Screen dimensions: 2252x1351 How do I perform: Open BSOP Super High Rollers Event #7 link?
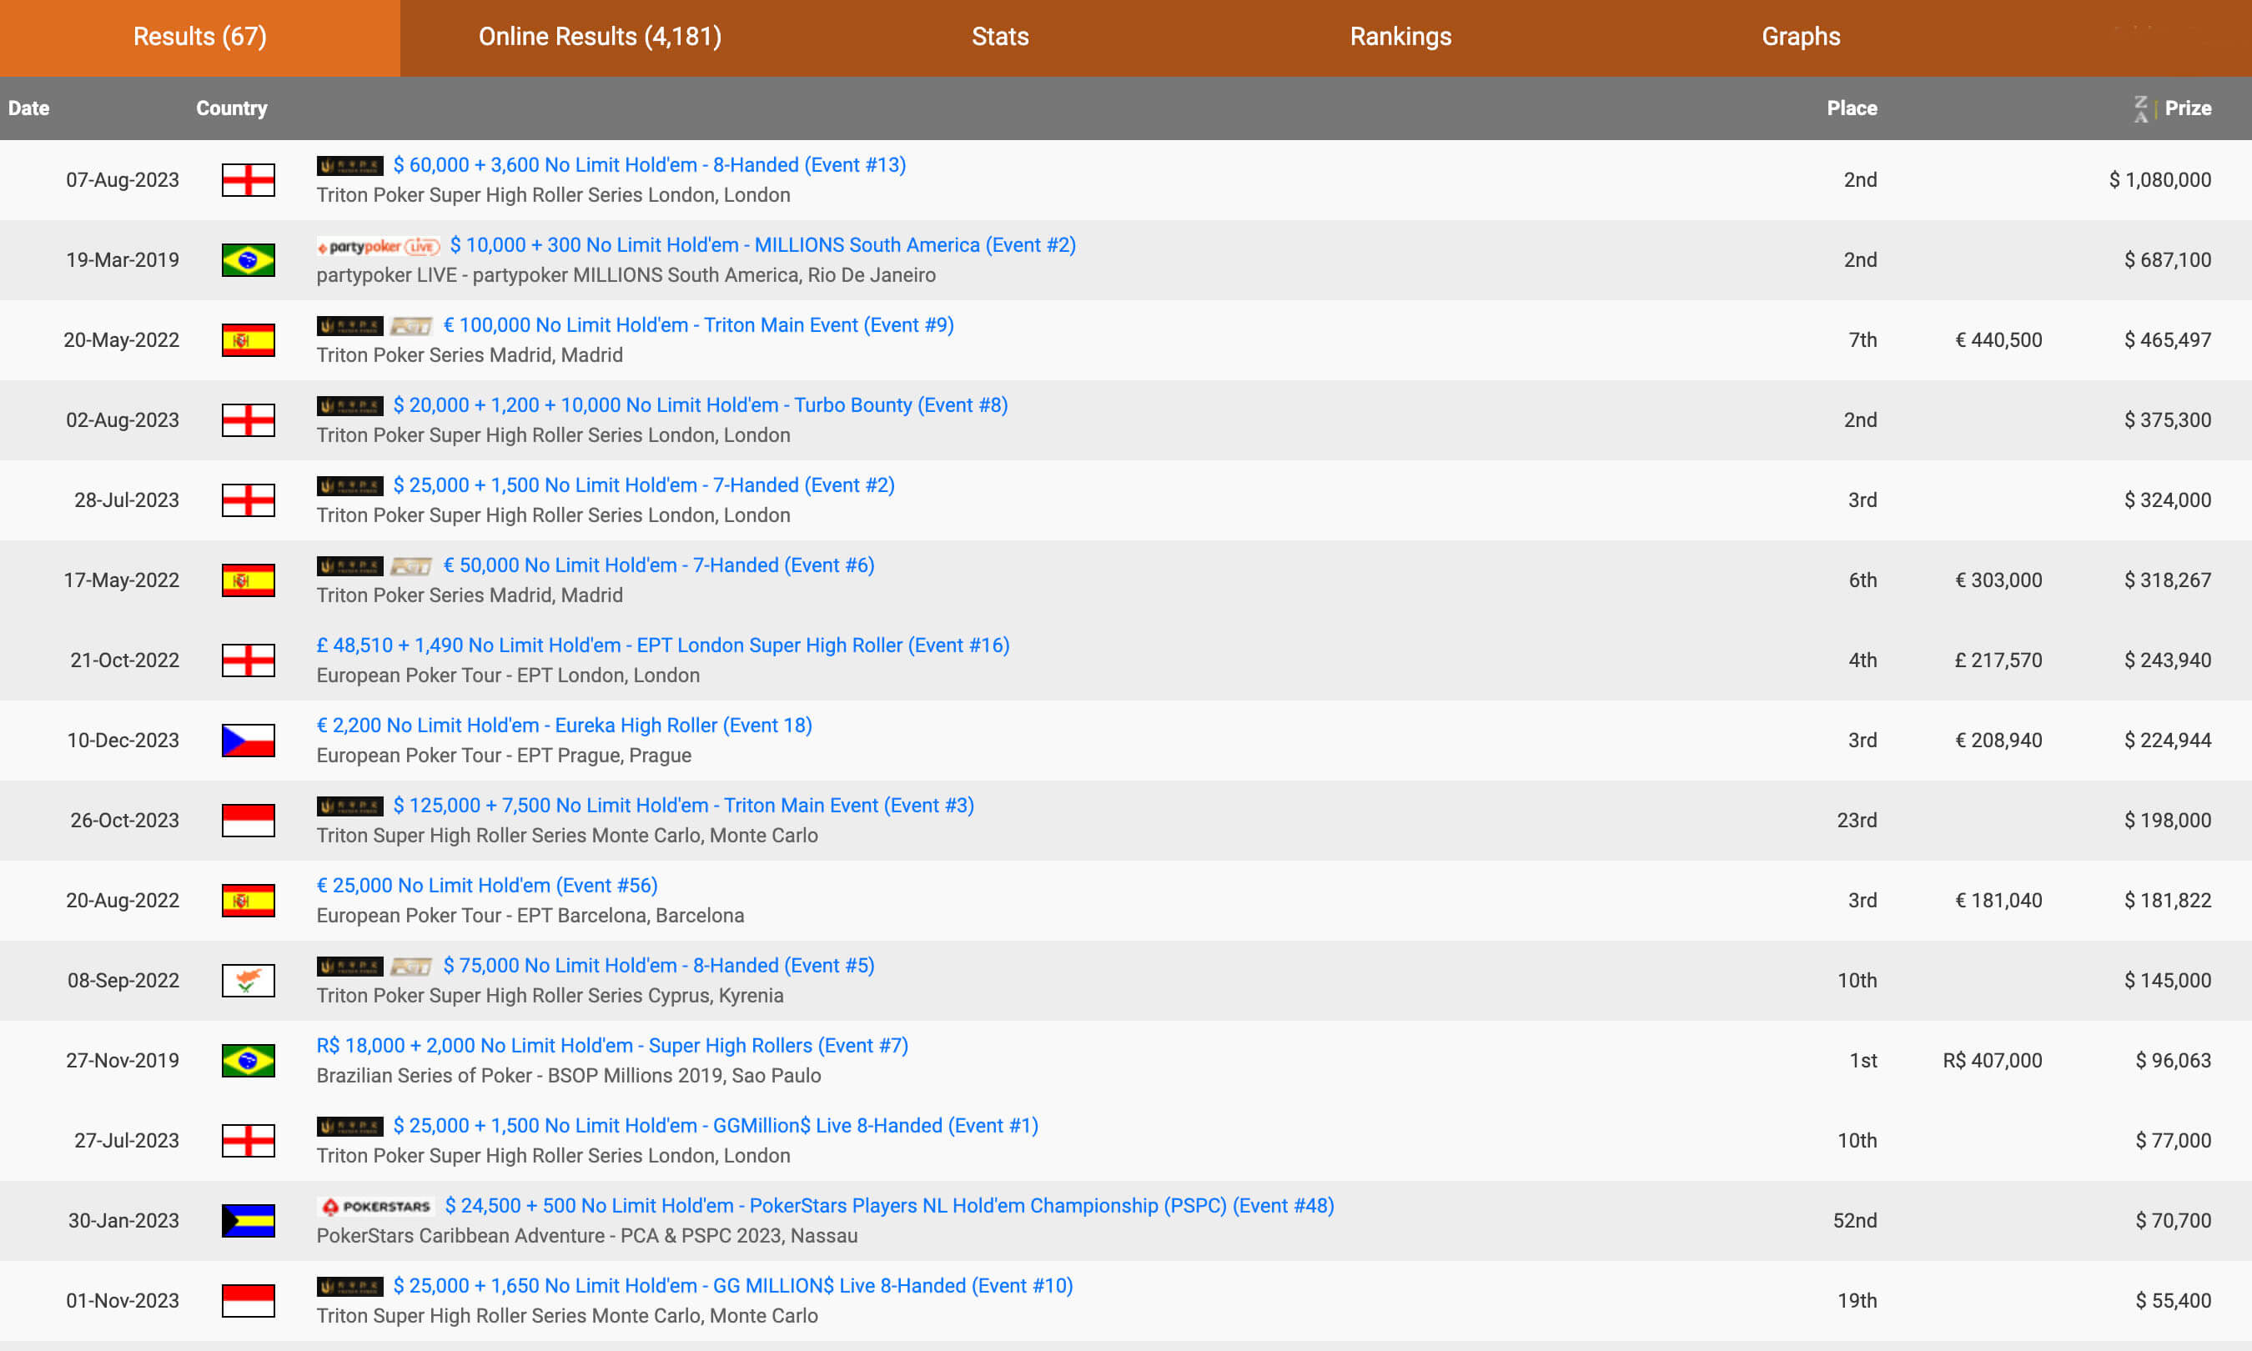click(611, 1046)
